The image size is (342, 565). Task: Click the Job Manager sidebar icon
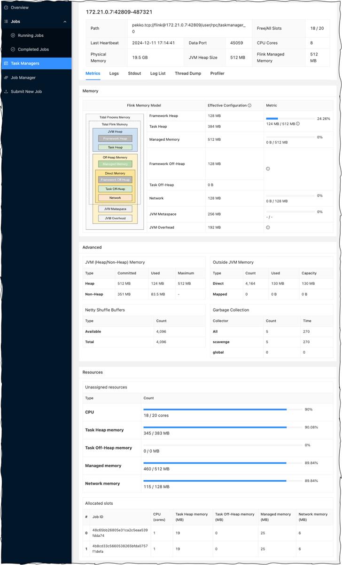tap(6, 78)
